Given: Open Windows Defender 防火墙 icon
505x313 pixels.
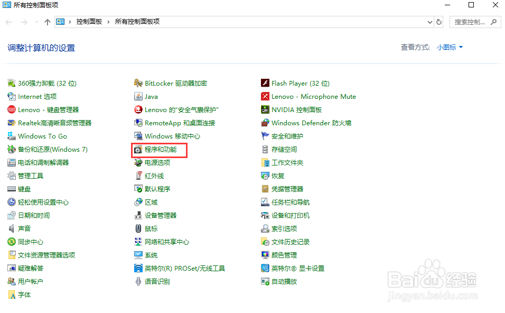Looking at the screenshot, I should (265, 123).
